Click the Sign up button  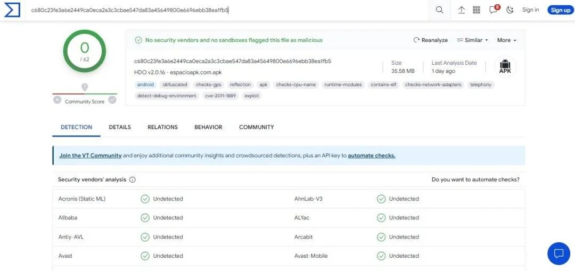coord(560,10)
